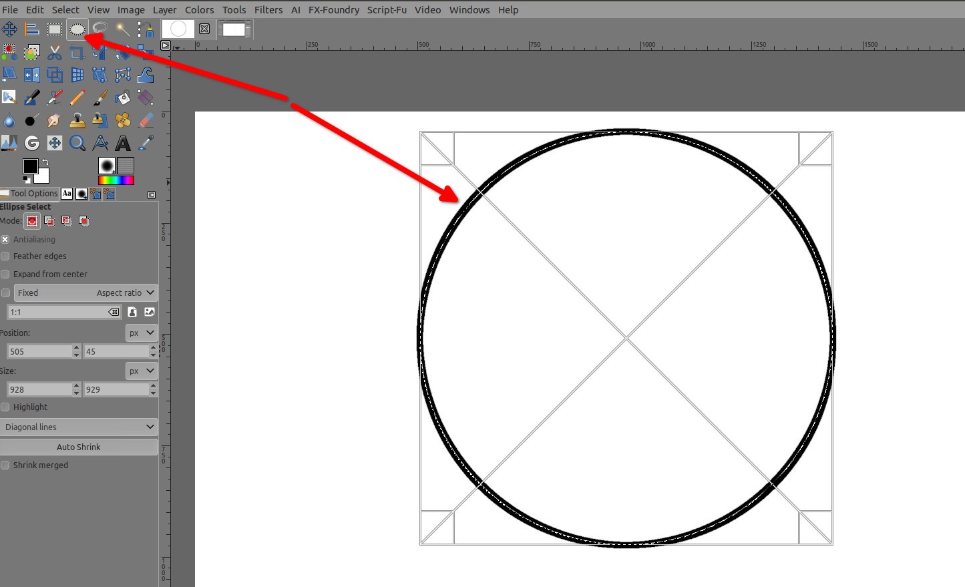The width and height of the screenshot is (965, 587).
Task: Toggle the Antialiasing checkbox
Action: coord(5,239)
